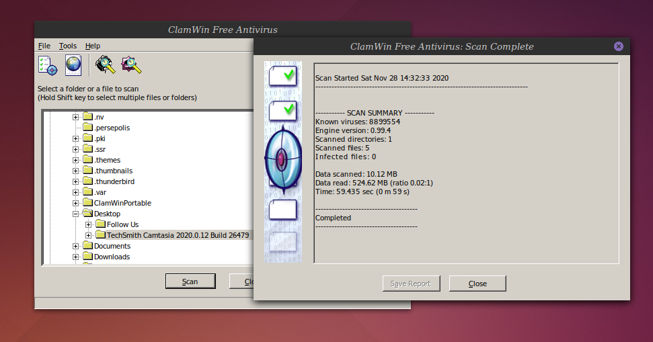This screenshot has width=653, height=342.
Task: Click the 'Engine version: 0.99.4' line
Action: pyautogui.click(x=353, y=130)
